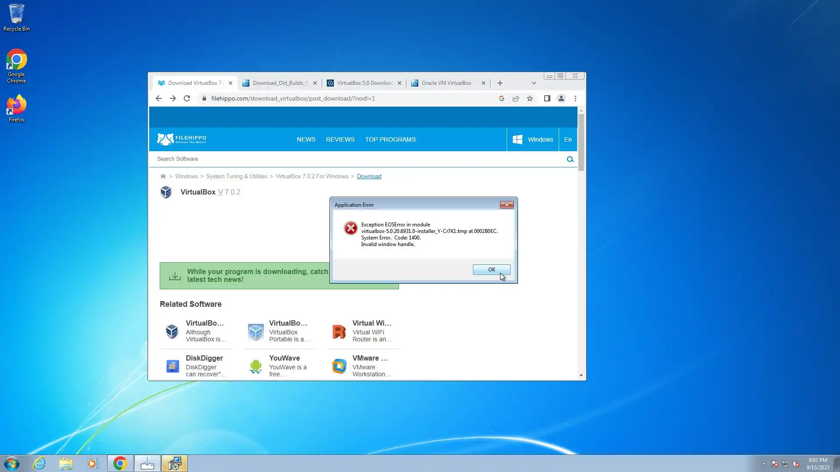Expand the tab search dropdown arrow
840x472 pixels.
tap(534, 83)
